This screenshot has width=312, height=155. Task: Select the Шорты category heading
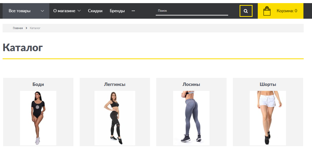268,84
